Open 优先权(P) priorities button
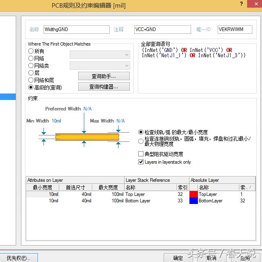 19,258
